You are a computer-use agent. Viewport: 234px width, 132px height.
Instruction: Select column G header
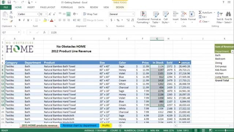(157, 39)
